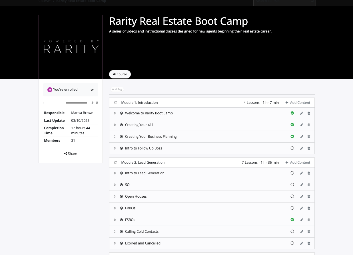Click the search magnifier icon at top
The height and width of the screenshot is (255, 353).
click(312, 1)
